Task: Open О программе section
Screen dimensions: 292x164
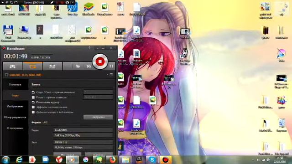Action: tap(15, 128)
